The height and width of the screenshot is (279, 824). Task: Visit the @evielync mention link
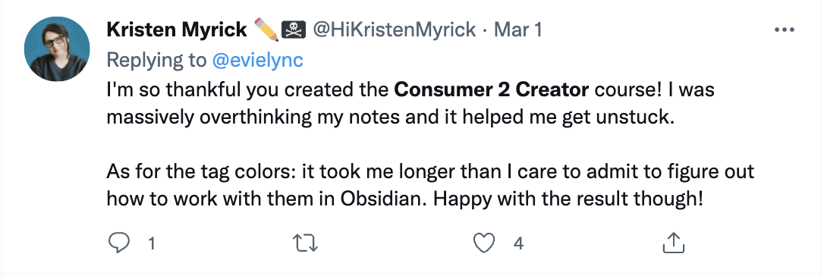[x=257, y=60]
